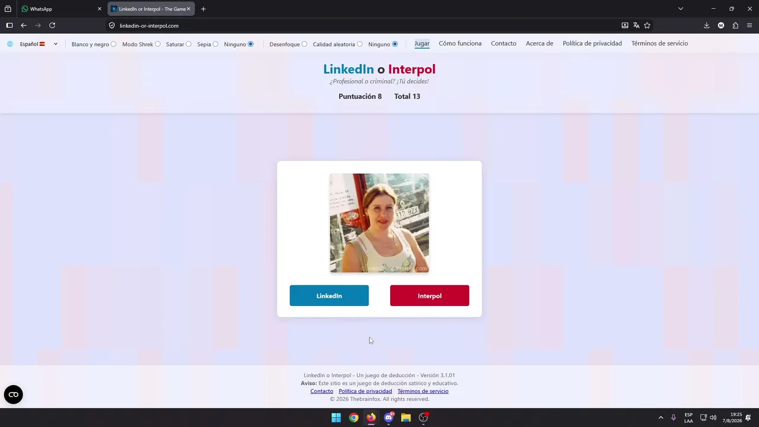The width and height of the screenshot is (759, 427).
Task: Open the Acerca de page
Action: coord(540,43)
